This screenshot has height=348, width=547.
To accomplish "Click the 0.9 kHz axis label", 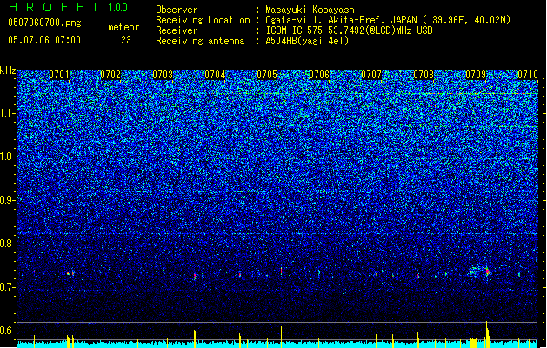I will [x=8, y=200].
